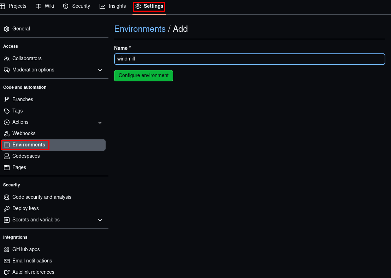Viewport: 391px width, 278px height.
Task: Click the Webhooks icon
Action: click(x=7, y=134)
